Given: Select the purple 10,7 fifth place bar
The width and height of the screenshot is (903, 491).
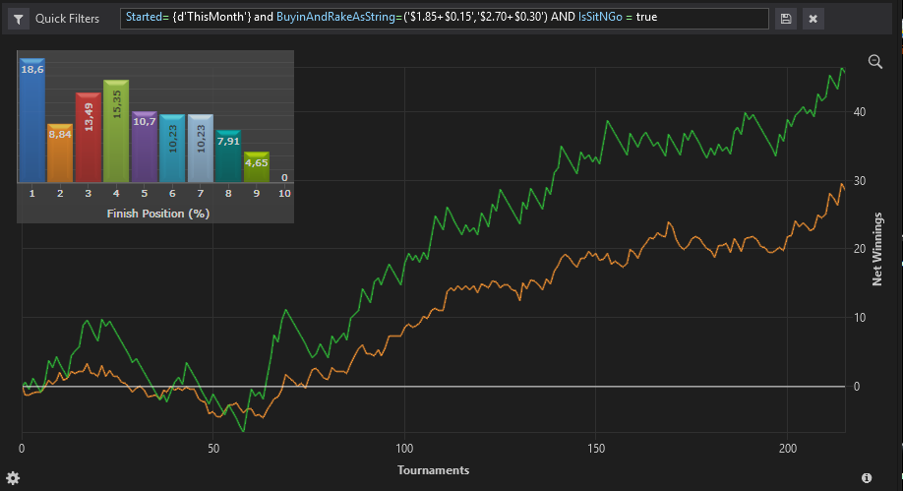Looking at the screenshot, I should pos(144,147).
